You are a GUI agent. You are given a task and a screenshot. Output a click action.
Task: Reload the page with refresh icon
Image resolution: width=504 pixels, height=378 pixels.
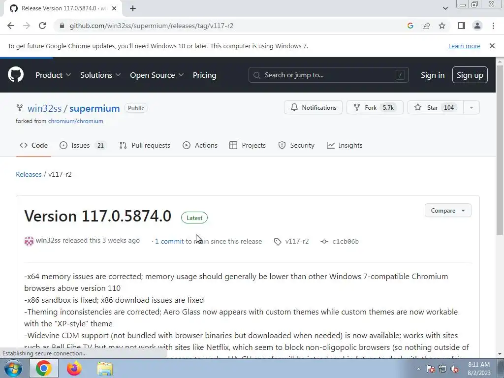[x=42, y=26]
